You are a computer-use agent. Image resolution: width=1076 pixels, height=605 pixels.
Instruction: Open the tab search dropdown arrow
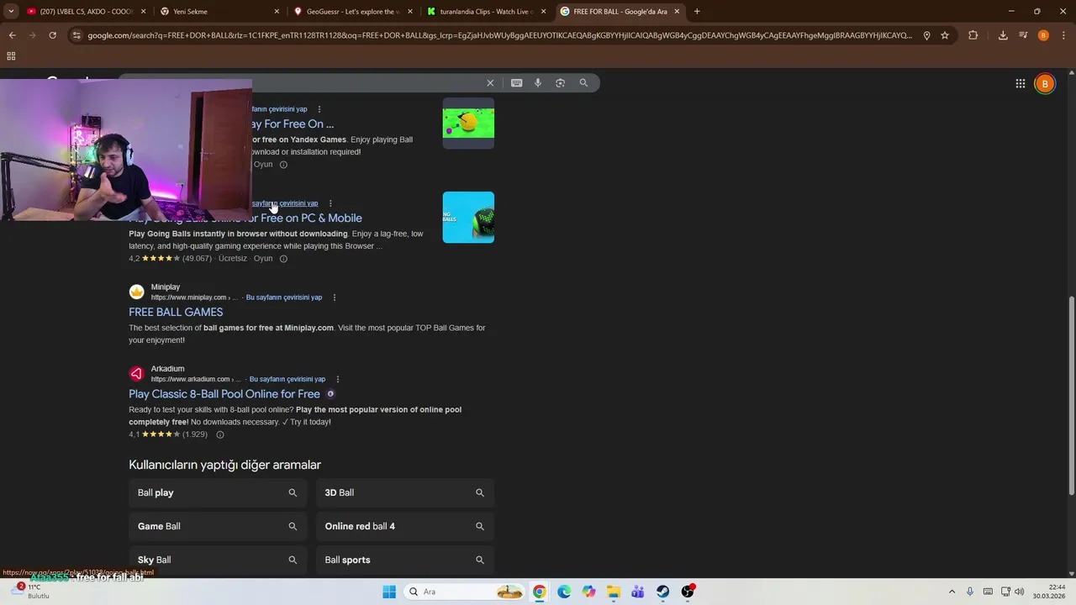[x=11, y=12]
